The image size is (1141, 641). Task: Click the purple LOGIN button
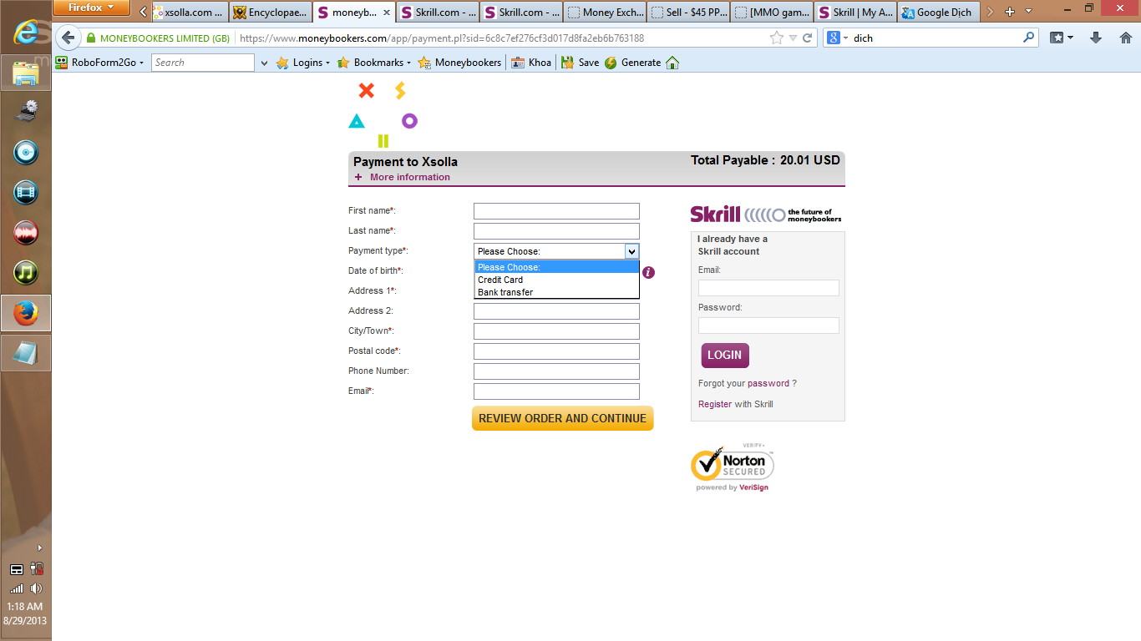725,356
